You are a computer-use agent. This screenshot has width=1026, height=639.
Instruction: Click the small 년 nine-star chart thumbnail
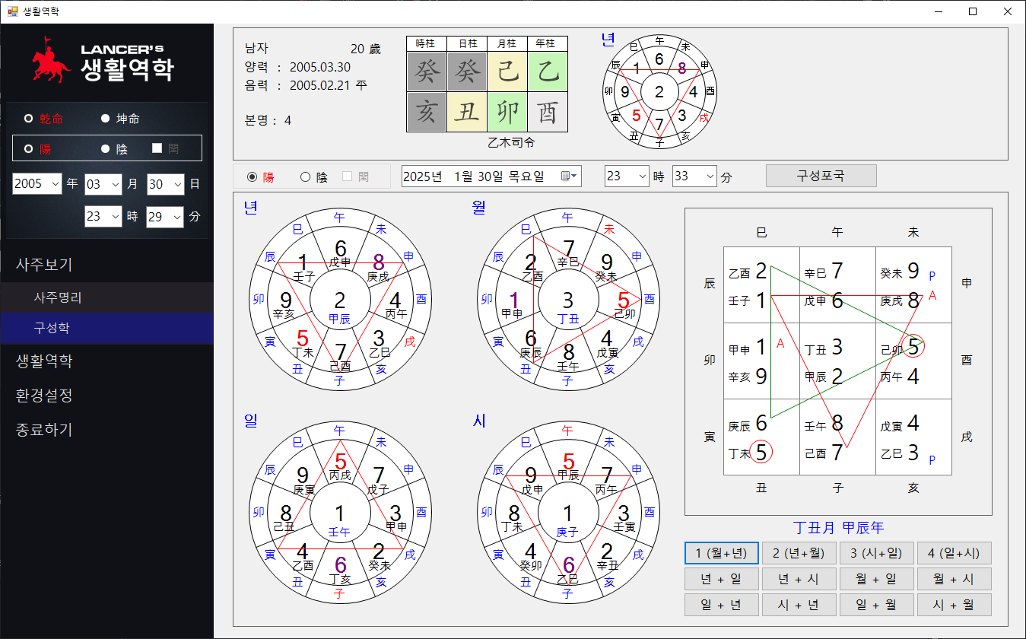click(x=659, y=92)
